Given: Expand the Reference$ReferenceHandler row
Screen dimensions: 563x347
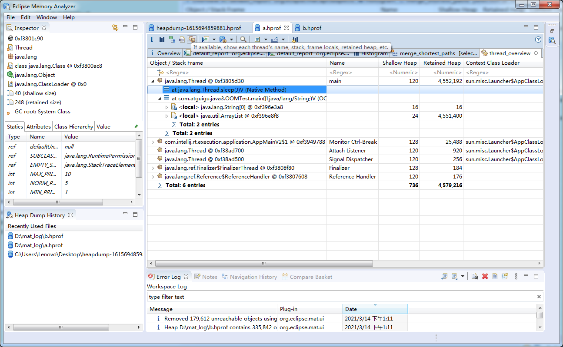Looking at the screenshot, I should 153,177.
